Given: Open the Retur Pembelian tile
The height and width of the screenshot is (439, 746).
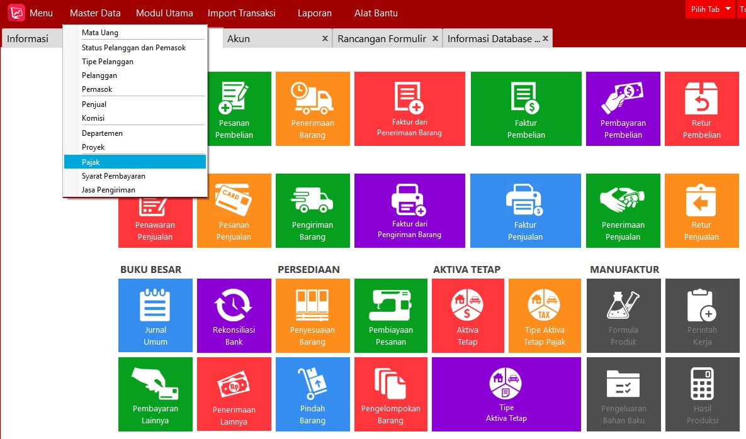Looking at the screenshot, I should [x=701, y=109].
